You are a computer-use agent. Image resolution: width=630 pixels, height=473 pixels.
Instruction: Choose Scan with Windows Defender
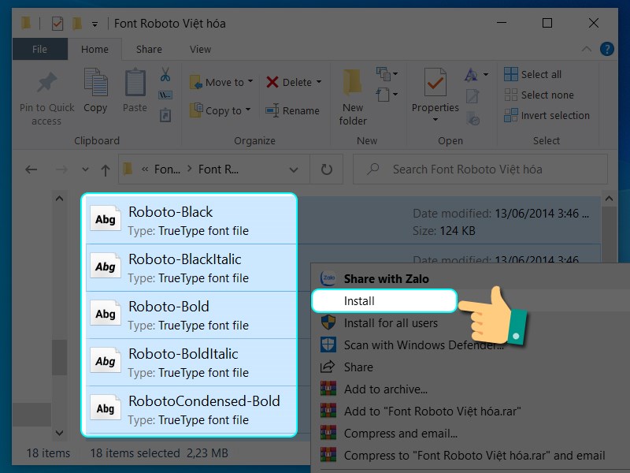pyautogui.click(x=412, y=345)
